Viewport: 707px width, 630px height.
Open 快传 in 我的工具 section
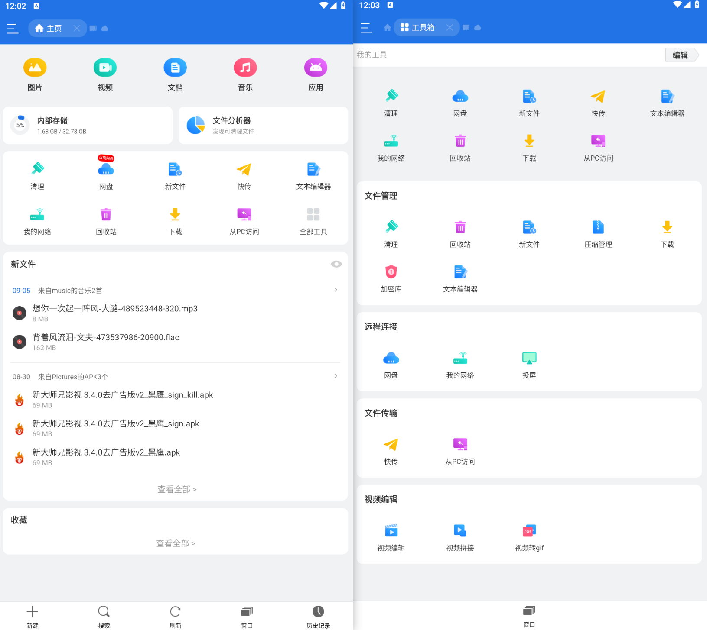click(x=598, y=103)
